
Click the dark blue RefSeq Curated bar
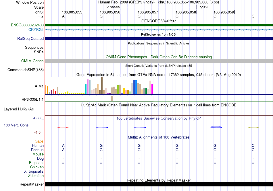(159, 39)
